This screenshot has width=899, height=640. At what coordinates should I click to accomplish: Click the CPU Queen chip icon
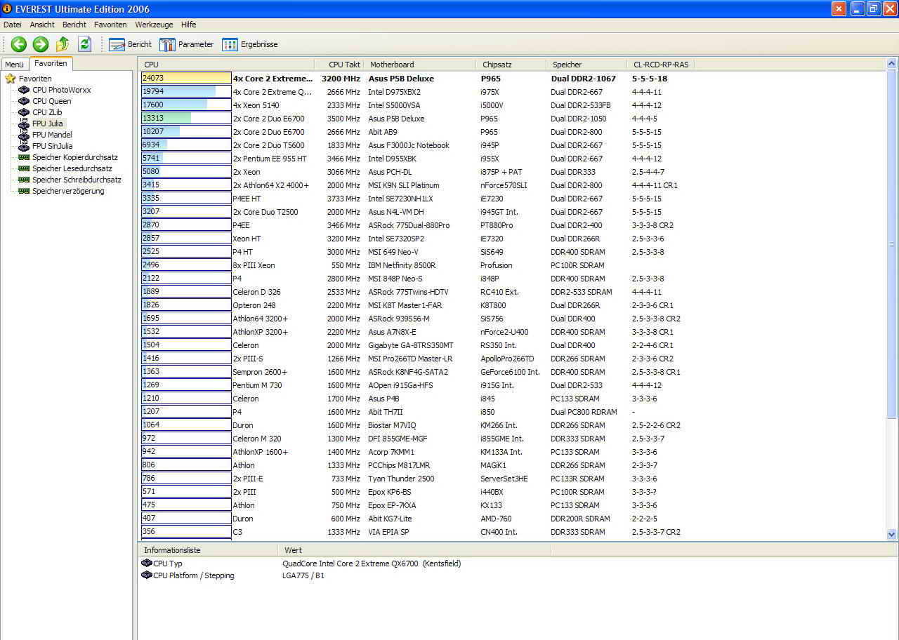24,101
